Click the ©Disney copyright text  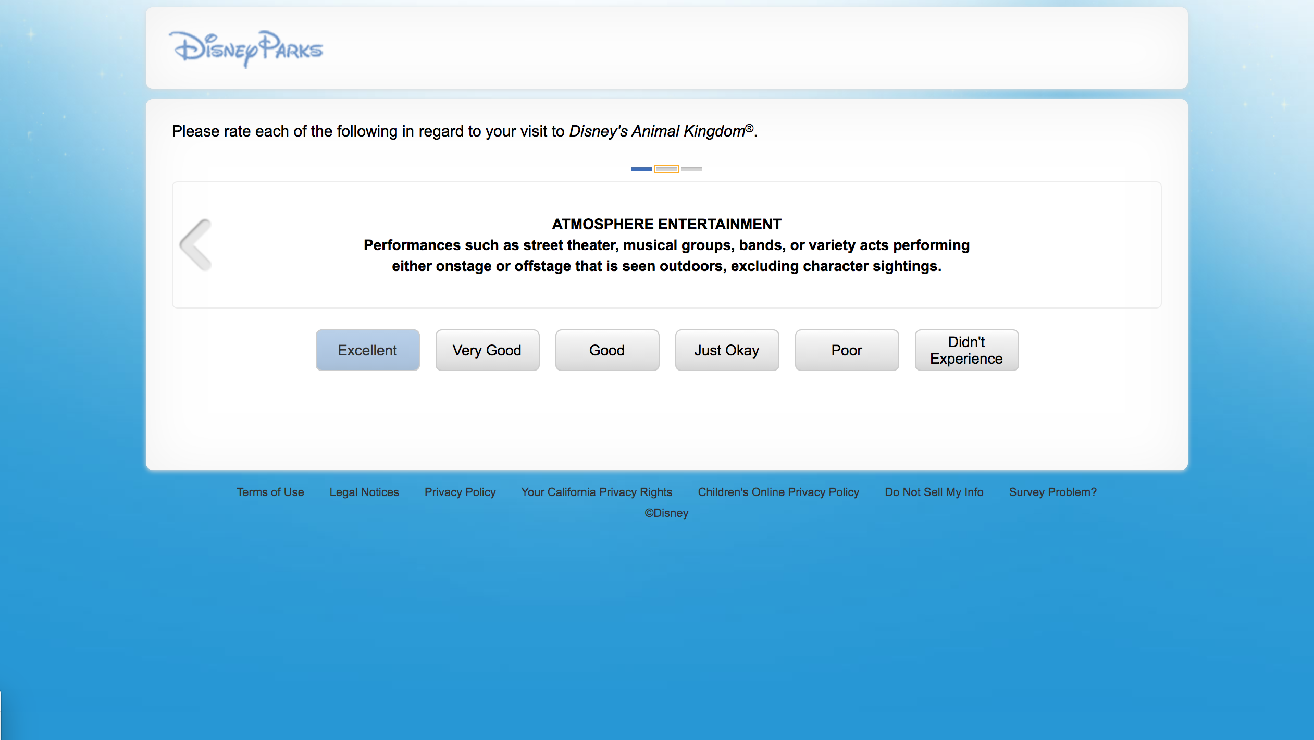pyautogui.click(x=666, y=513)
